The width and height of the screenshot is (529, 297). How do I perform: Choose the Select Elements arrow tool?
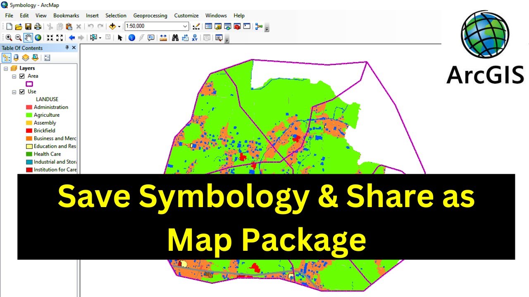120,38
